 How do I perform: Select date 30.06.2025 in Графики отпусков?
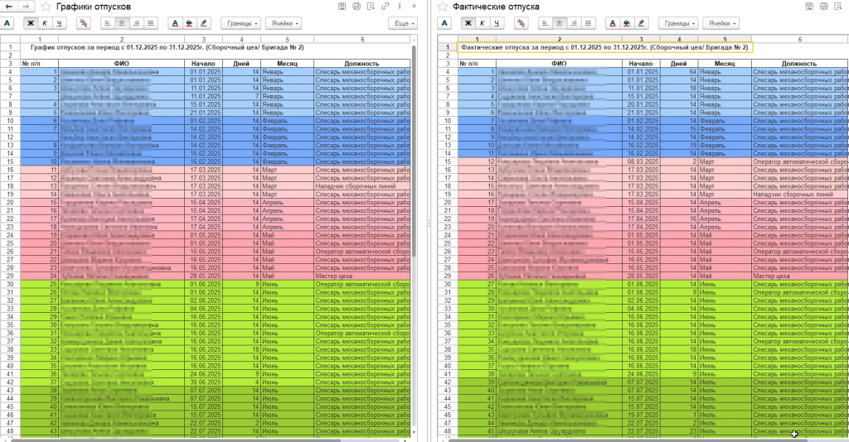point(204,382)
